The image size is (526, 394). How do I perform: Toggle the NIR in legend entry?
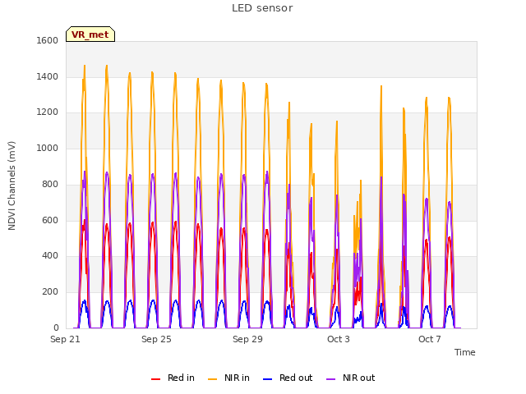228,378
